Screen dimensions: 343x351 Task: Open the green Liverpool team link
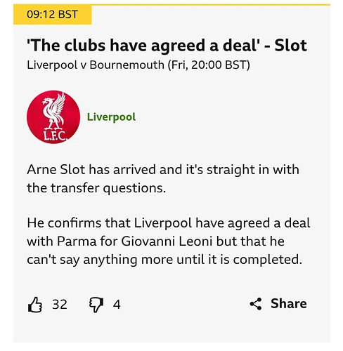[111, 117]
